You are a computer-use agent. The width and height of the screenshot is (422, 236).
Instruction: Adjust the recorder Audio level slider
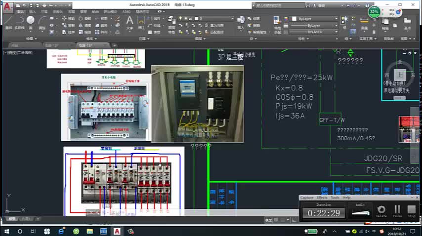tap(360, 213)
